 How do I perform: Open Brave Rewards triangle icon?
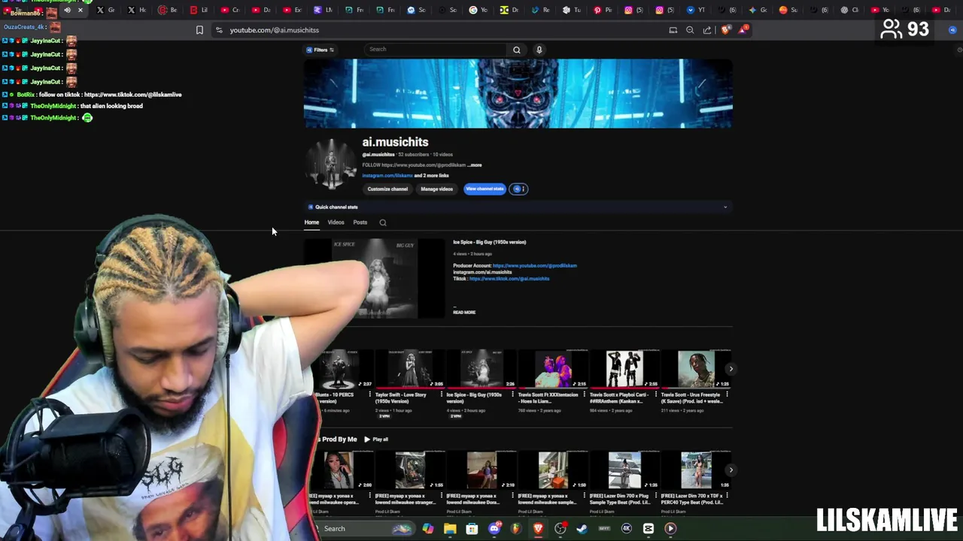coord(743,29)
